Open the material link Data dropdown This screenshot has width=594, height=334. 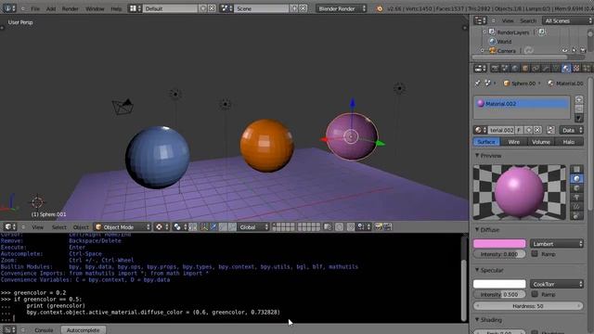coord(571,130)
